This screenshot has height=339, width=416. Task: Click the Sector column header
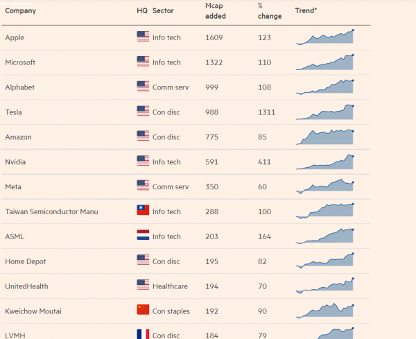163,10
